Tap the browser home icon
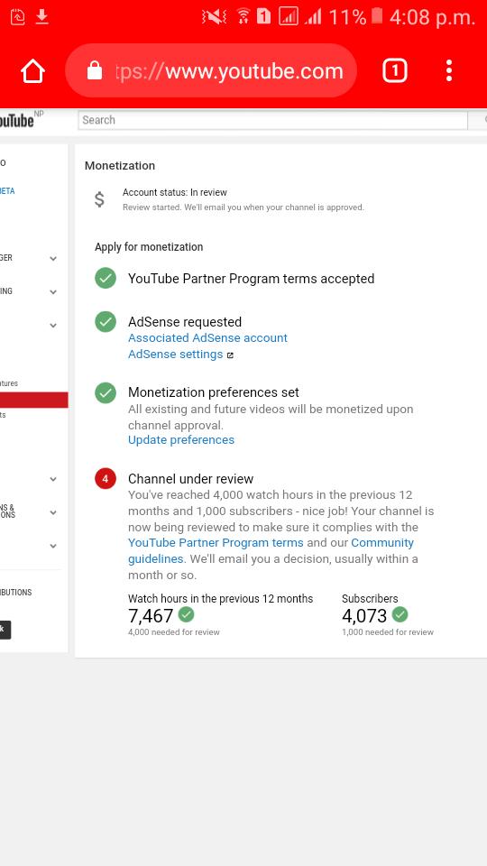 [32, 71]
